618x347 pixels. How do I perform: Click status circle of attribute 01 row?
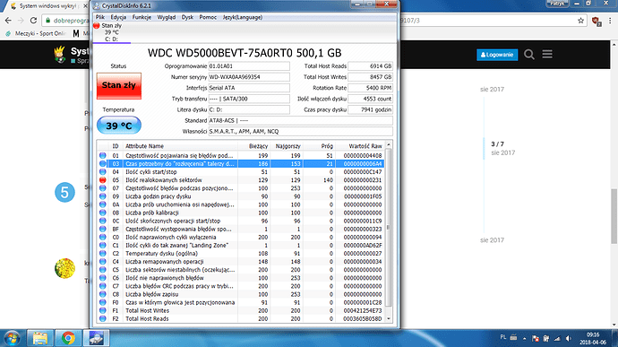(x=103, y=155)
